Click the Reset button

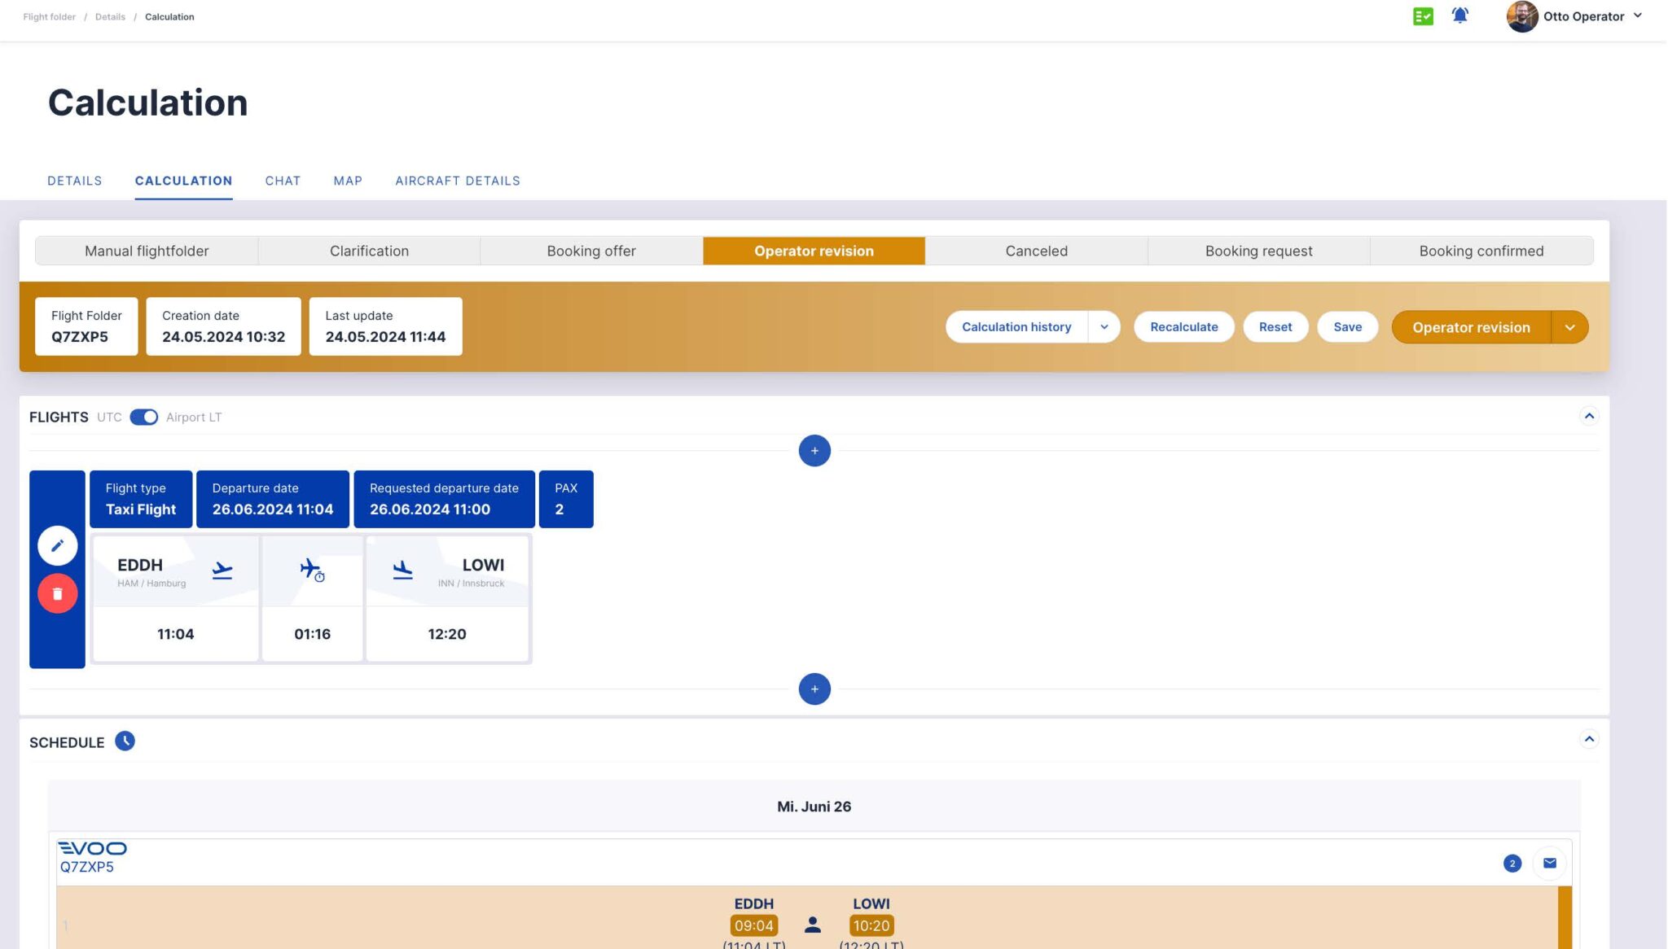click(x=1275, y=326)
